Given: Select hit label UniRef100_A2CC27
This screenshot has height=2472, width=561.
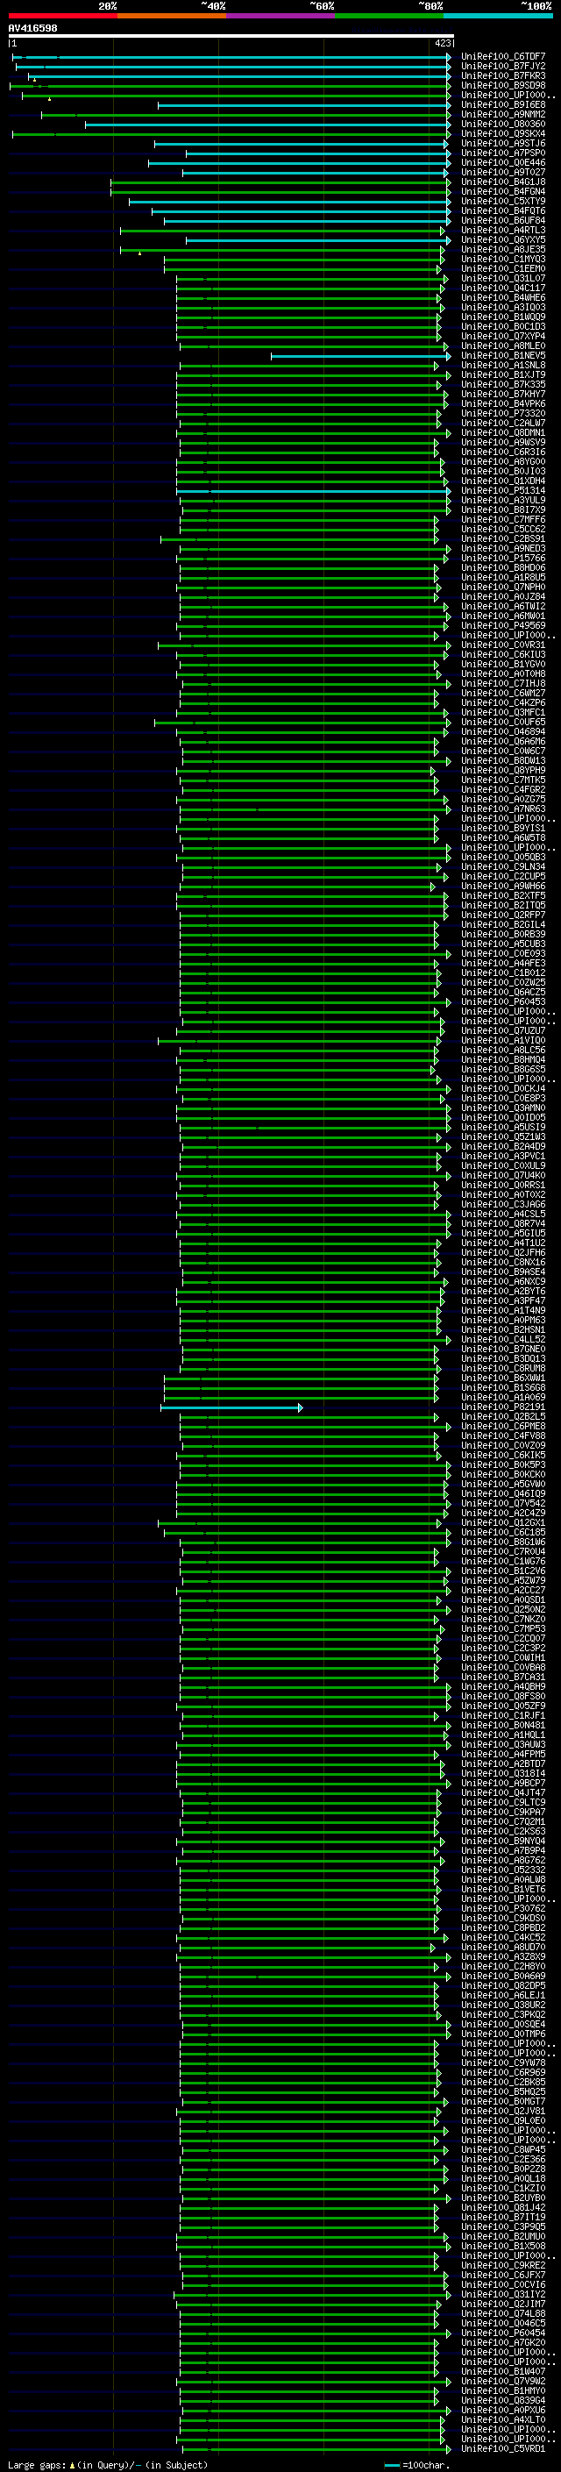Looking at the screenshot, I should [x=503, y=1590].
